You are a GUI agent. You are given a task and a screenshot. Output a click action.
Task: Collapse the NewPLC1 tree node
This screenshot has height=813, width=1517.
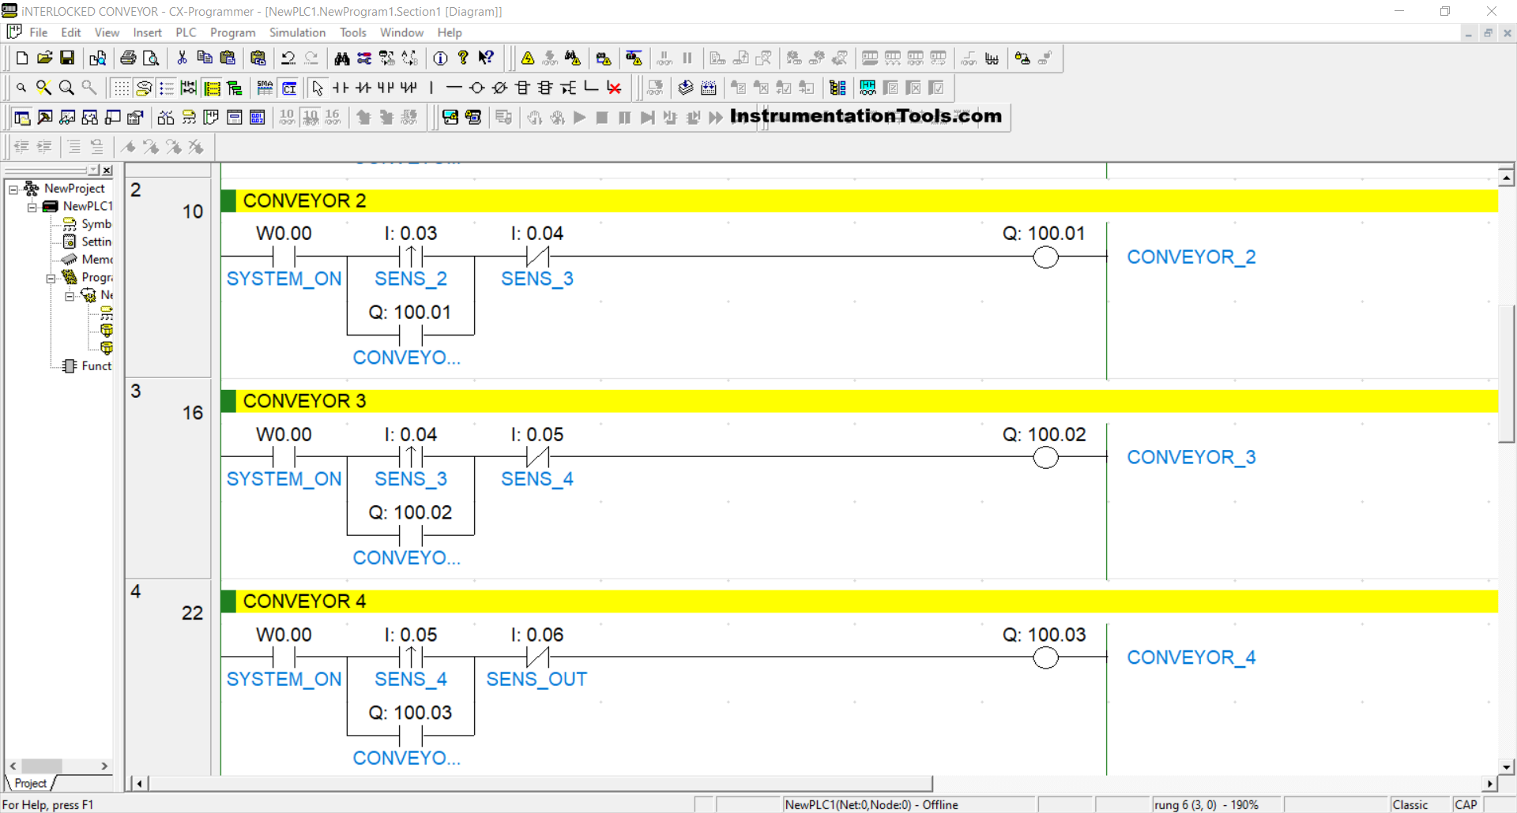[32, 207]
